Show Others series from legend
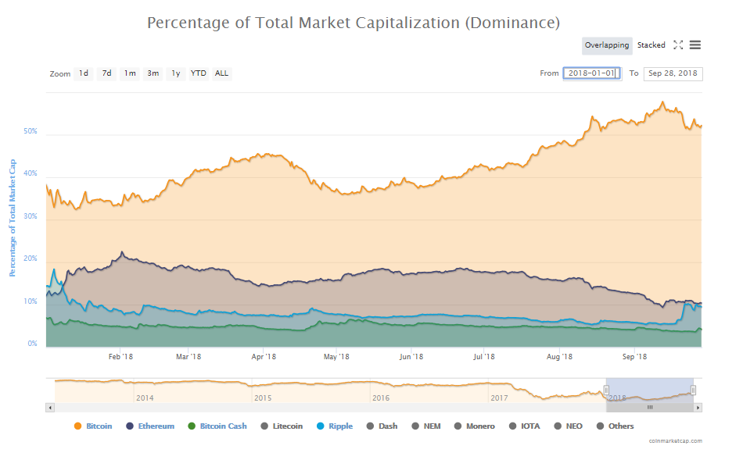 [x=615, y=426]
